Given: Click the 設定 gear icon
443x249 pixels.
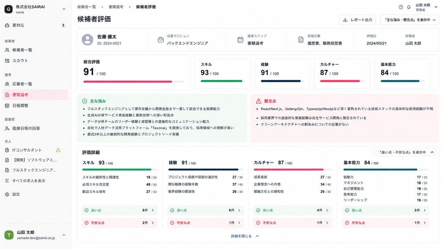Looking at the screenshot, I should click(x=7, y=194).
